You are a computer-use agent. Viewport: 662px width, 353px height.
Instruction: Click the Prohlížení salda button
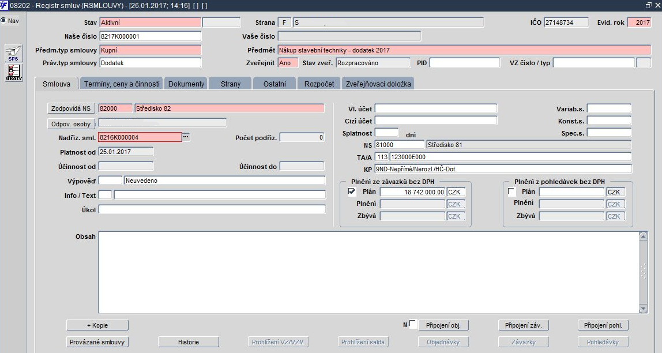[x=363, y=342]
